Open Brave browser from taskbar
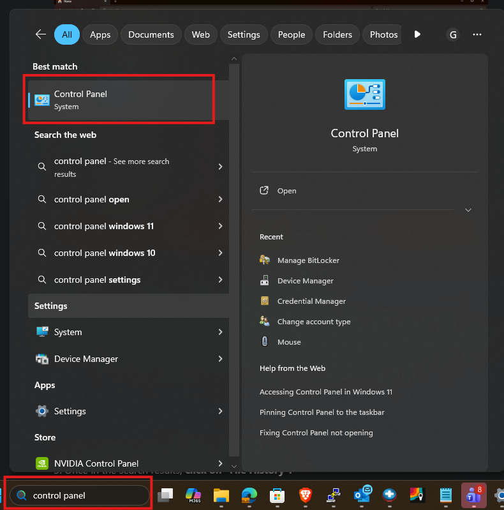504x510 pixels. [305, 495]
